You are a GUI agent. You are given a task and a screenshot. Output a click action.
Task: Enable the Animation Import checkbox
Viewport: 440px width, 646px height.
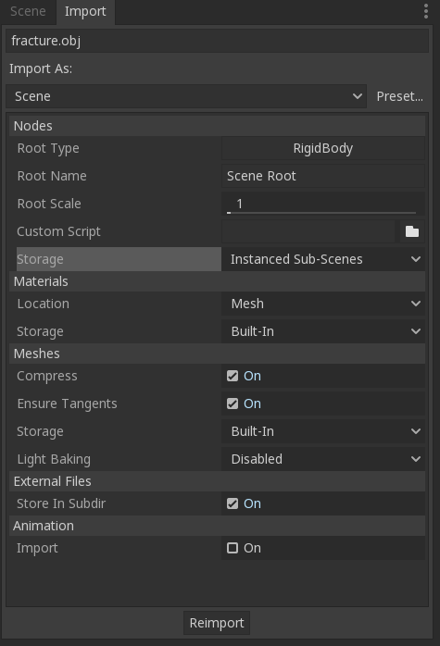(233, 548)
